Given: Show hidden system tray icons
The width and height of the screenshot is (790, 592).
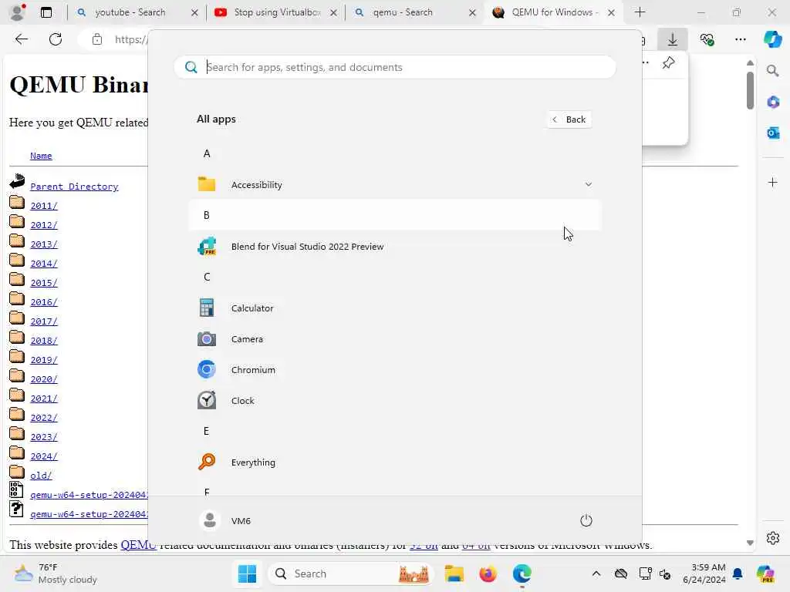Looking at the screenshot, I should point(596,573).
